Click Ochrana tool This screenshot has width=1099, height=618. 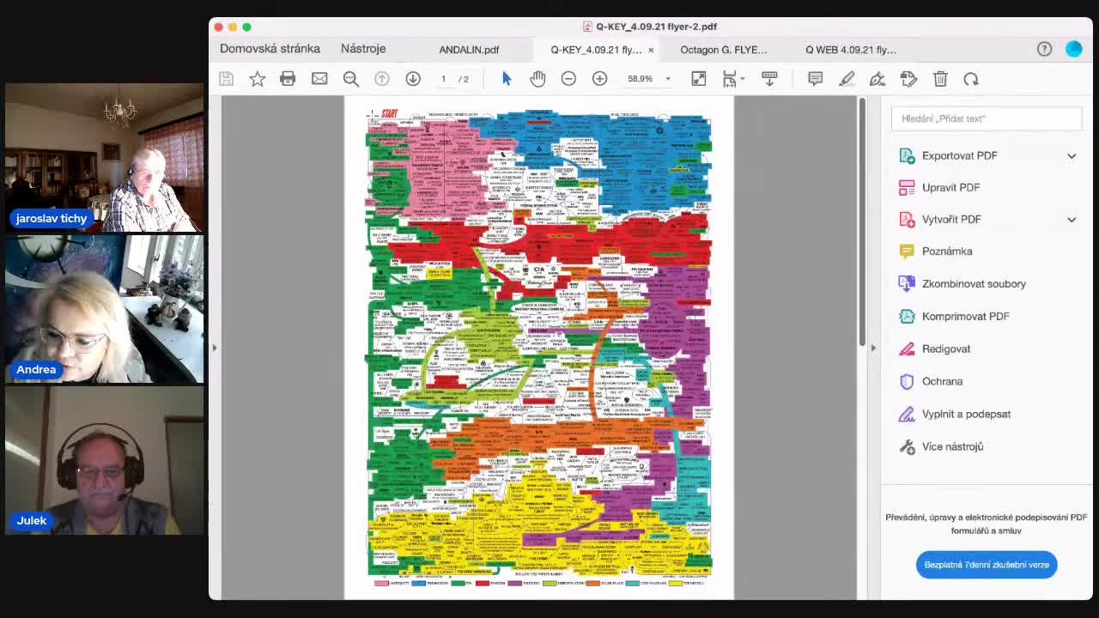pos(942,381)
